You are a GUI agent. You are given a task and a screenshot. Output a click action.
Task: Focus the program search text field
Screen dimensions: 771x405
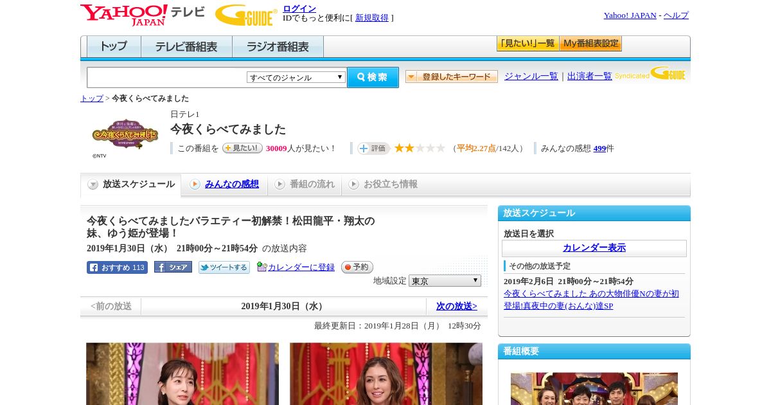167,77
